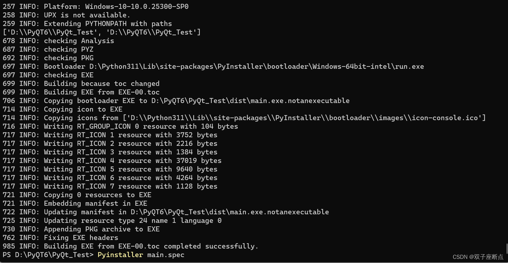Click the 'checking PYZ' log line
The image size is (508, 263).
[48, 49]
